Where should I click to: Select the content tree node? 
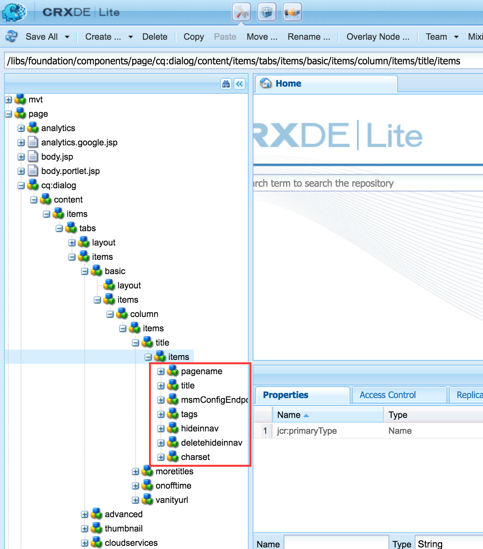click(x=68, y=199)
